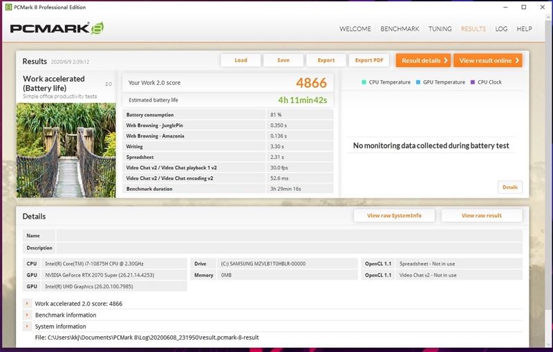Click the Writing 3.30 s row

tap(228, 147)
